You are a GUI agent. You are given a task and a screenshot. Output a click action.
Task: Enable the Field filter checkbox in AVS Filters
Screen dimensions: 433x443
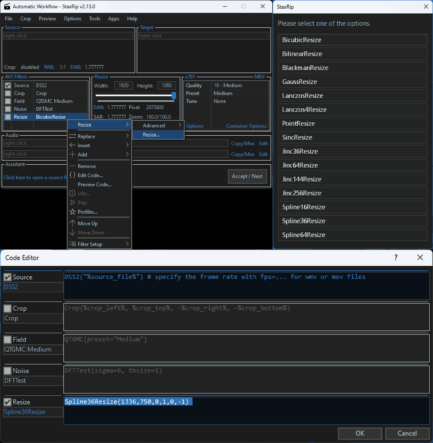[x=8, y=101]
